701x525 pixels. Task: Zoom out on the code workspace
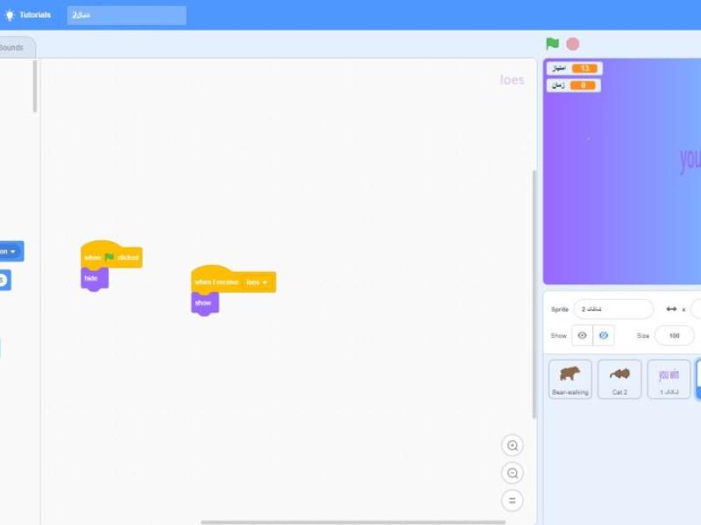(513, 472)
